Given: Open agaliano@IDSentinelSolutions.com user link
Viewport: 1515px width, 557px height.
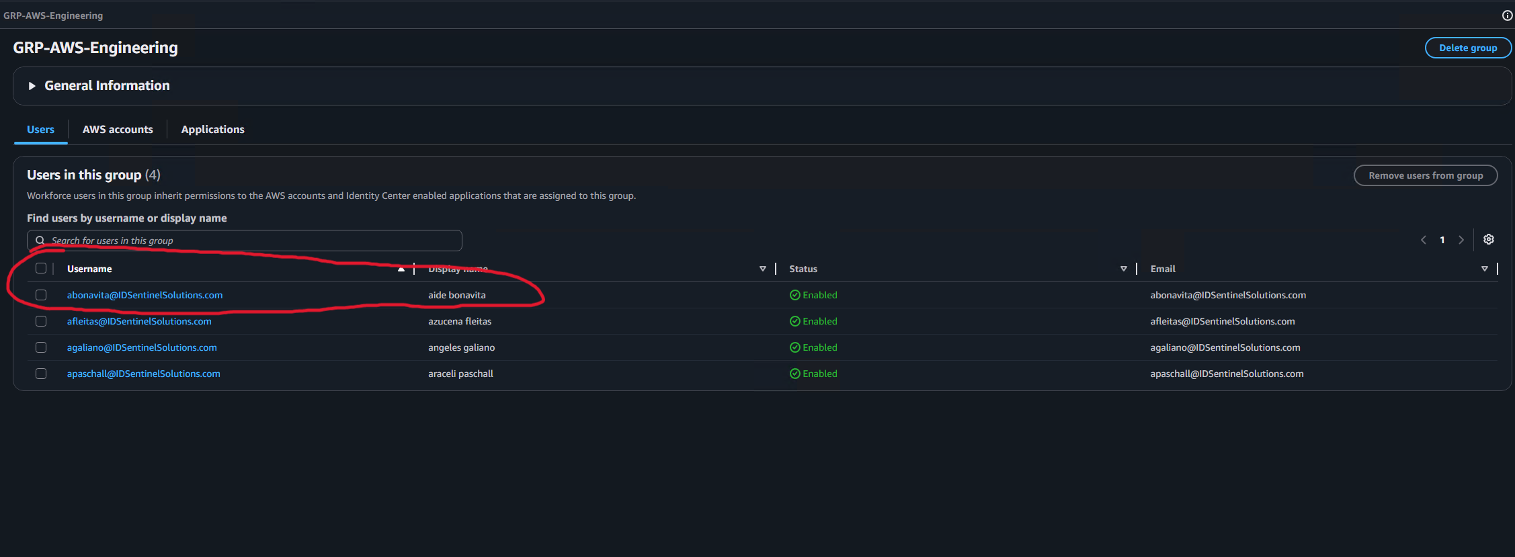Looking at the screenshot, I should click(142, 347).
